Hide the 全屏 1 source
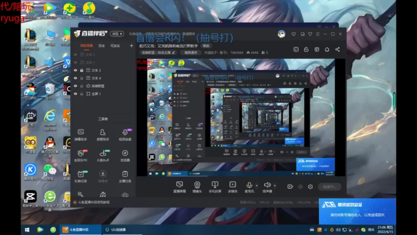Viewport: 417px width, 235px height. pyautogui.click(x=76, y=94)
